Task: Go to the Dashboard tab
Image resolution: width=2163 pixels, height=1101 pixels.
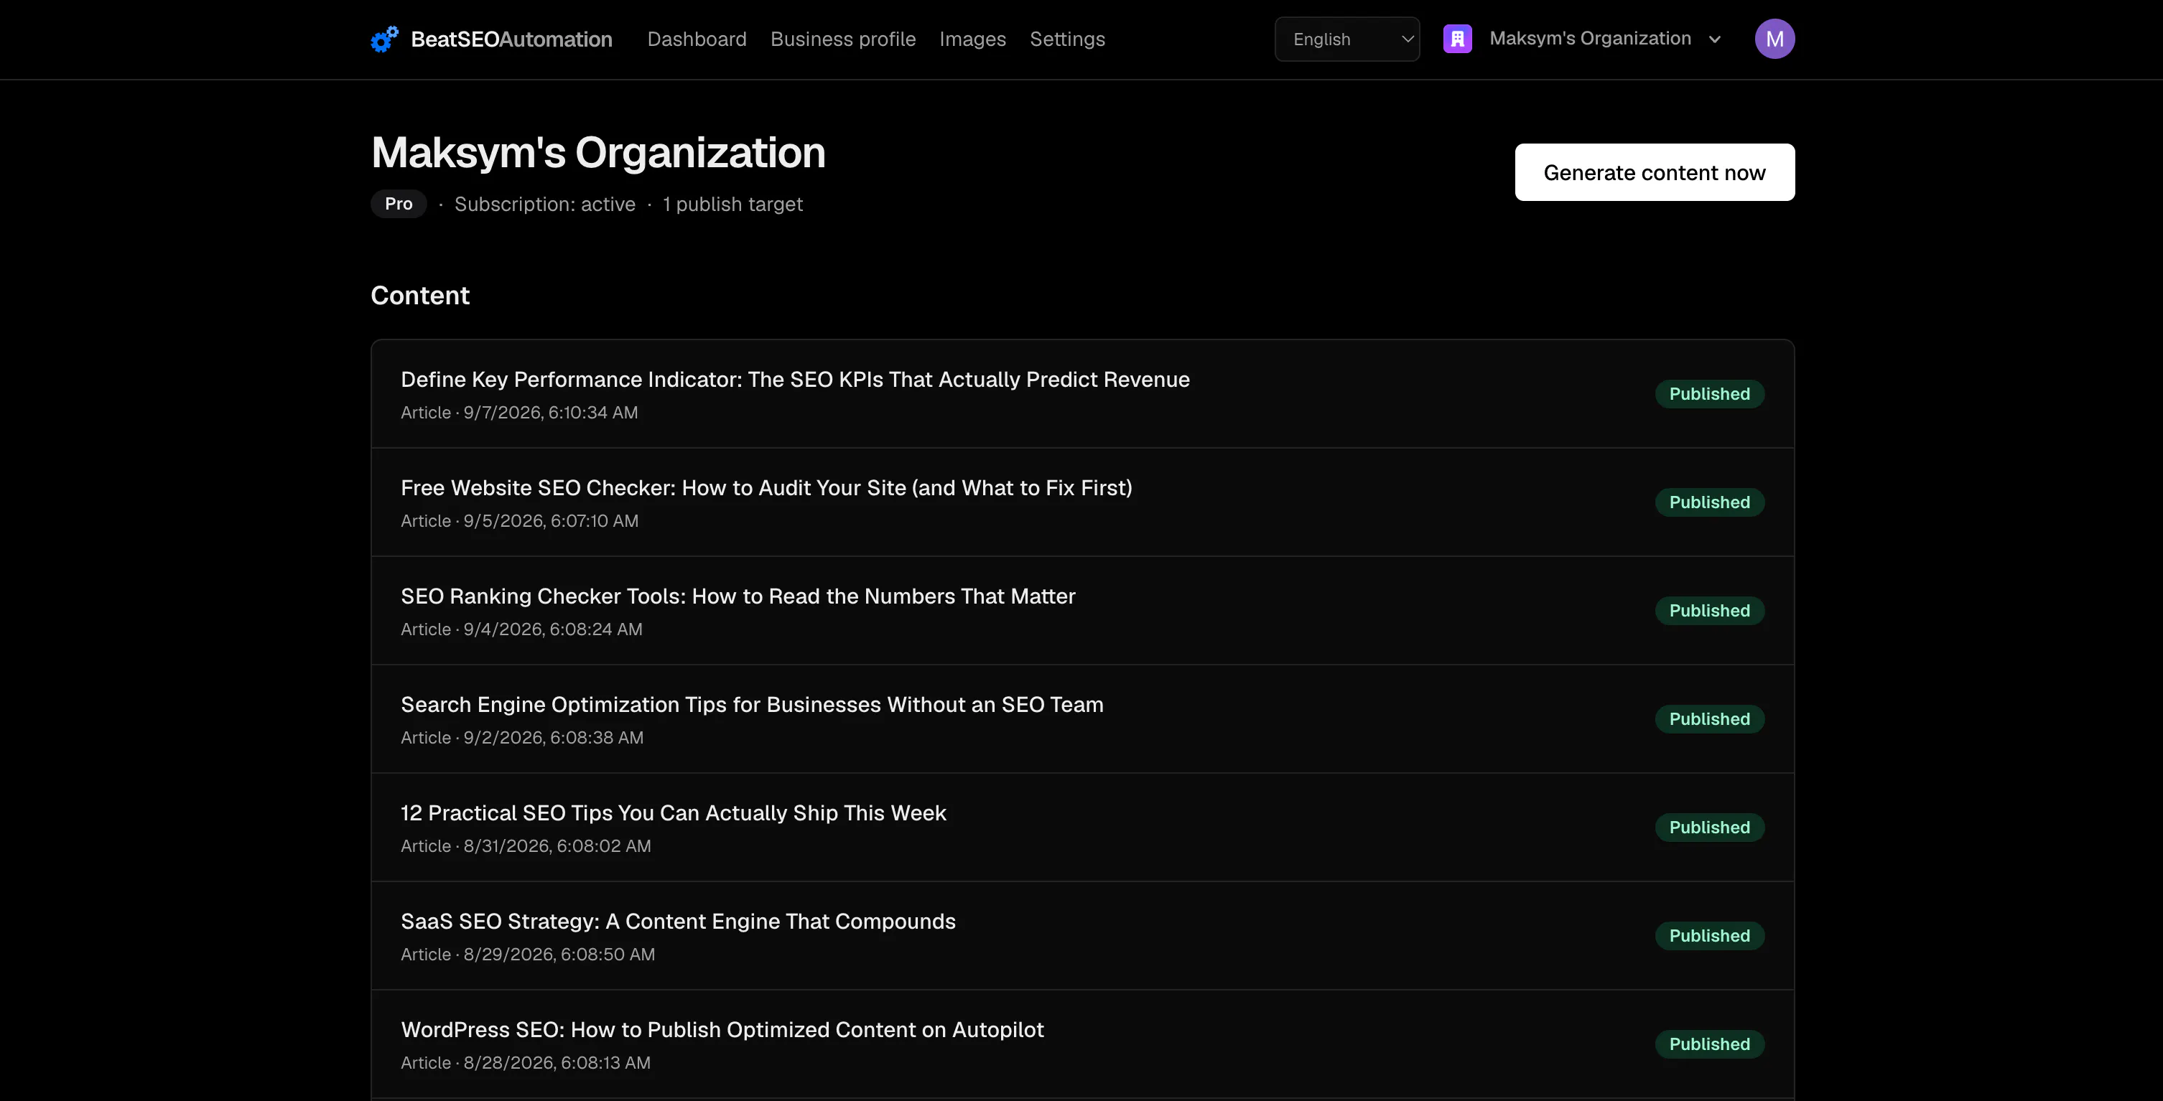Action: point(696,39)
